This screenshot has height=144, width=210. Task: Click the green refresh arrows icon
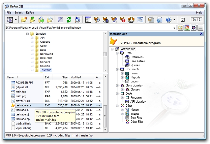pyautogui.click(x=69, y=20)
